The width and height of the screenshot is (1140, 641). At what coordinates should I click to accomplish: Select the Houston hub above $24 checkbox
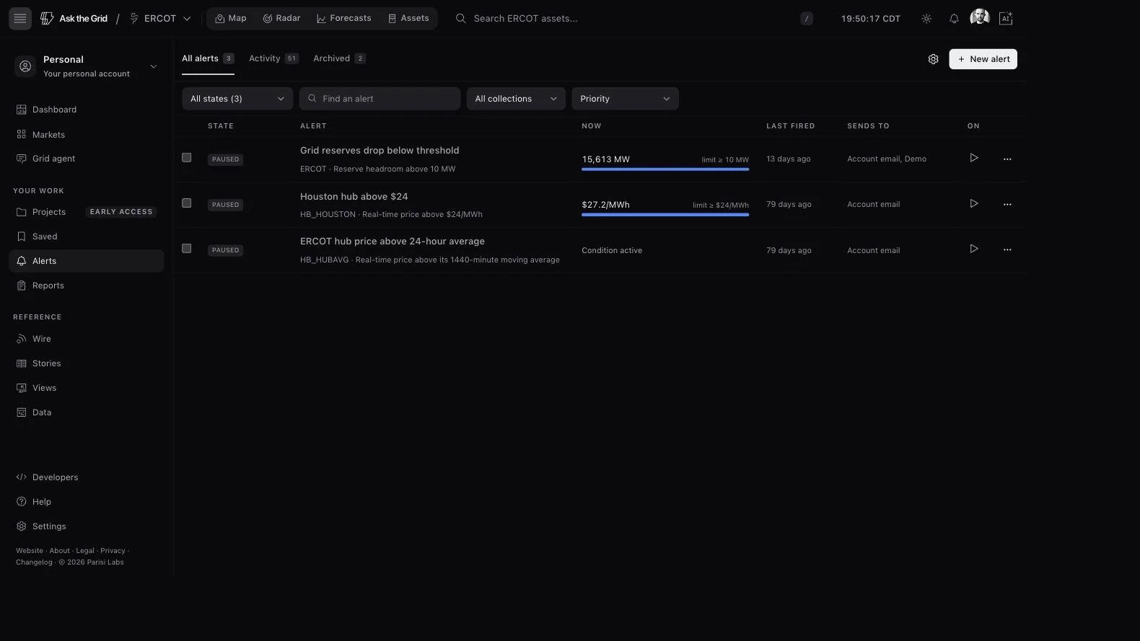187,203
